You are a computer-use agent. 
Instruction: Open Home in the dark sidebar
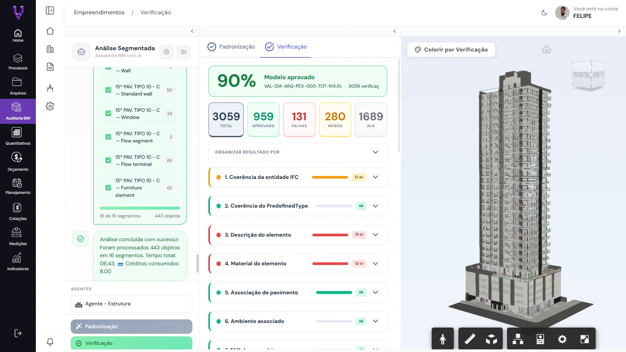[x=18, y=36]
